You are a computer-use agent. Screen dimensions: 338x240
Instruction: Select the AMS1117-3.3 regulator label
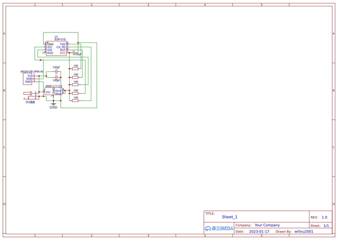pyautogui.click(x=54, y=86)
